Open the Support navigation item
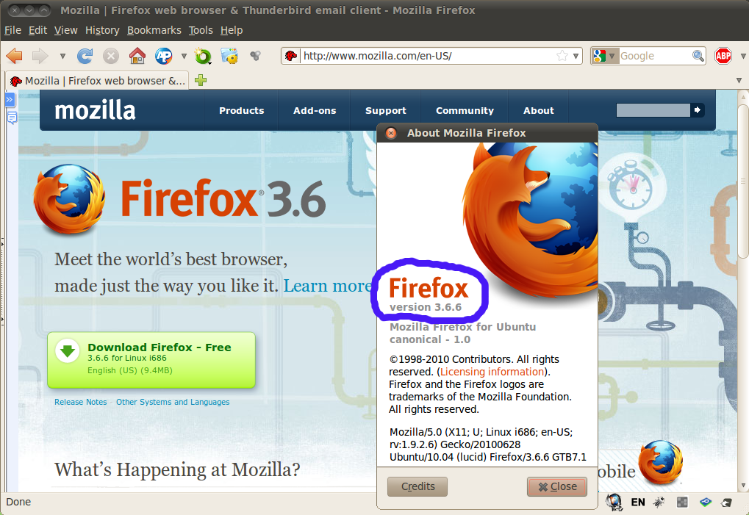Image resolution: width=749 pixels, height=515 pixels. click(x=386, y=110)
